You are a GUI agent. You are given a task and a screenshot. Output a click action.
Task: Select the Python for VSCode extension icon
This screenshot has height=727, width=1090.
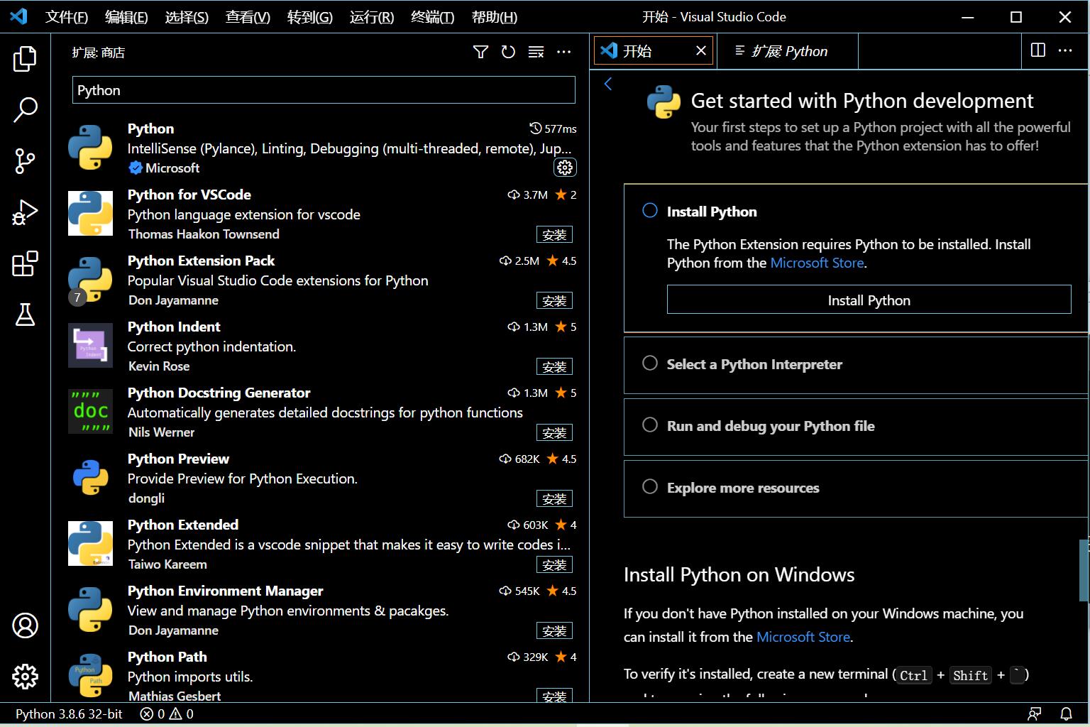pyautogui.click(x=90, y=213)
